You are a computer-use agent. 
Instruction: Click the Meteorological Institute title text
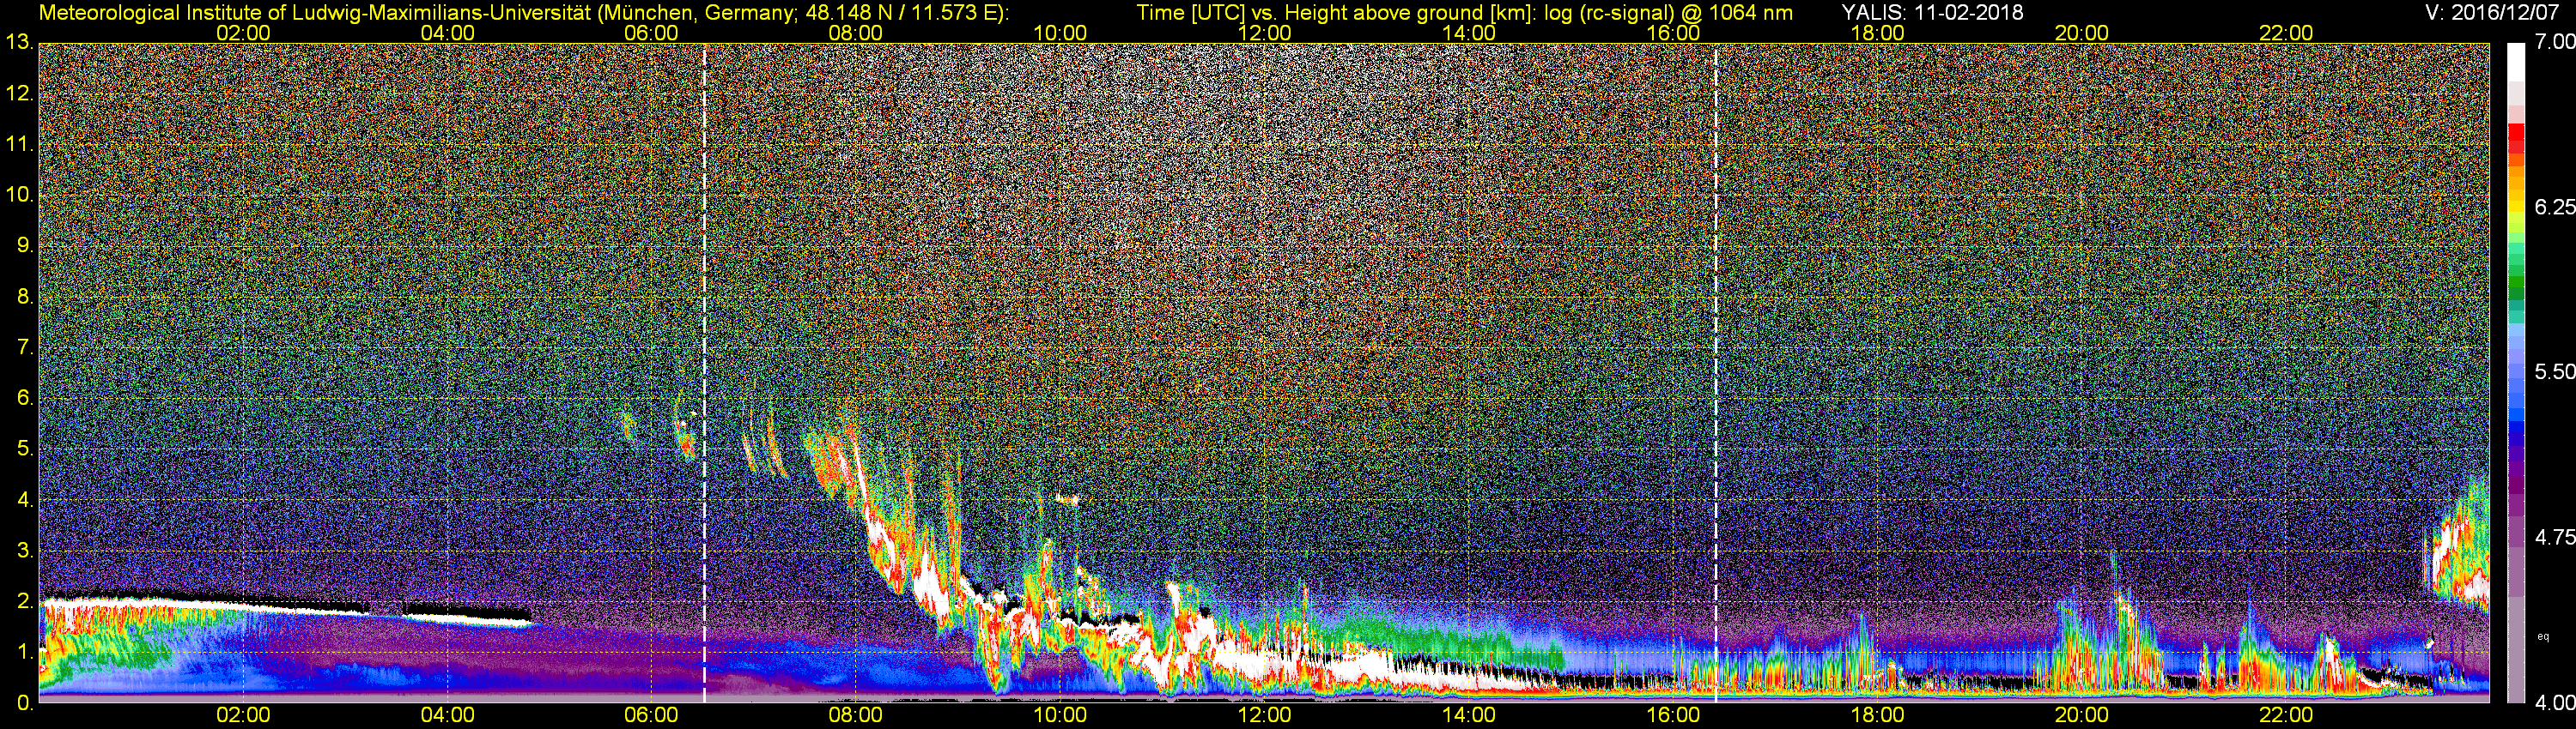(523, 13)
